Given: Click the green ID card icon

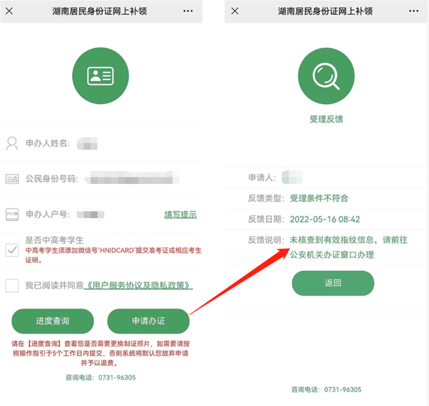Looking at the screenshot, I should pyautogui.click(x=100, y=76).
